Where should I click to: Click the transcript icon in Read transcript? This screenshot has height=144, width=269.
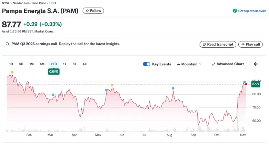[204, 44]
